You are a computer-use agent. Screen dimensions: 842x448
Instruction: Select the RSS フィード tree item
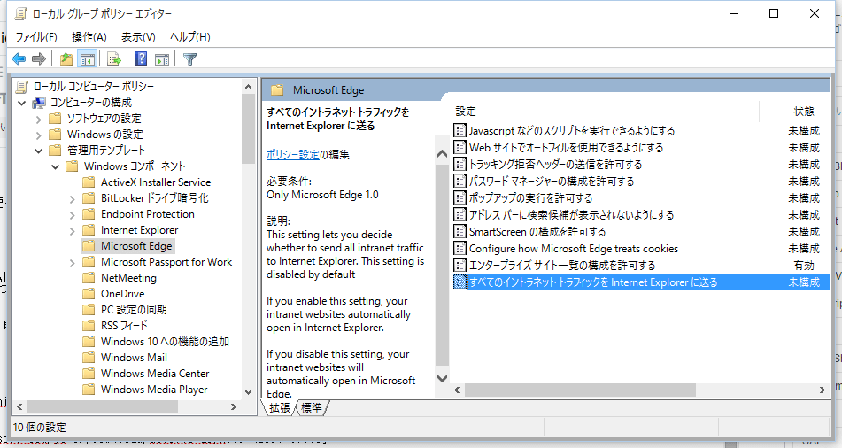click(x=124, y=326)
